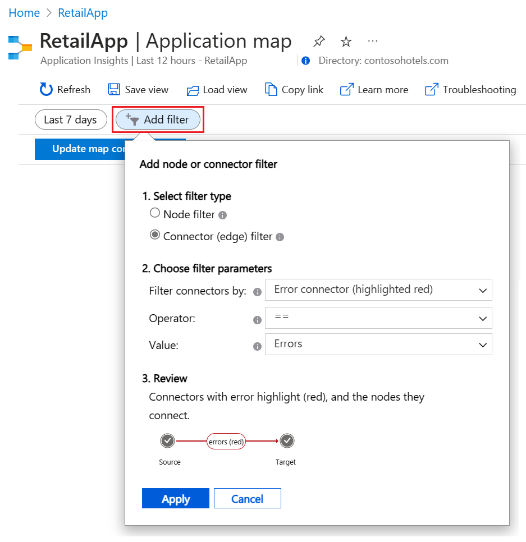Viewport: 526px width, 542px height.
Task: Cancel the filter dialog
Action: click(247, 498)
